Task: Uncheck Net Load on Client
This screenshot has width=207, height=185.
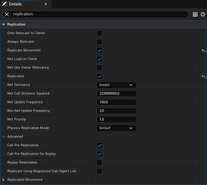Action: tap(100, 59)
